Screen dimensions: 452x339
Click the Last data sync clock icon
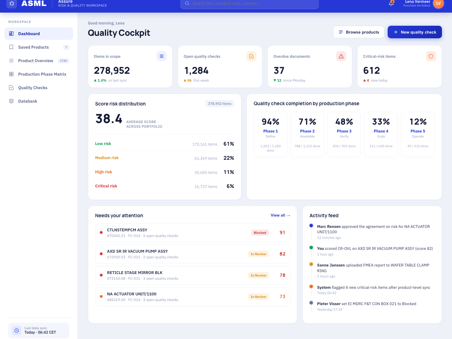(x=17, y=331)
